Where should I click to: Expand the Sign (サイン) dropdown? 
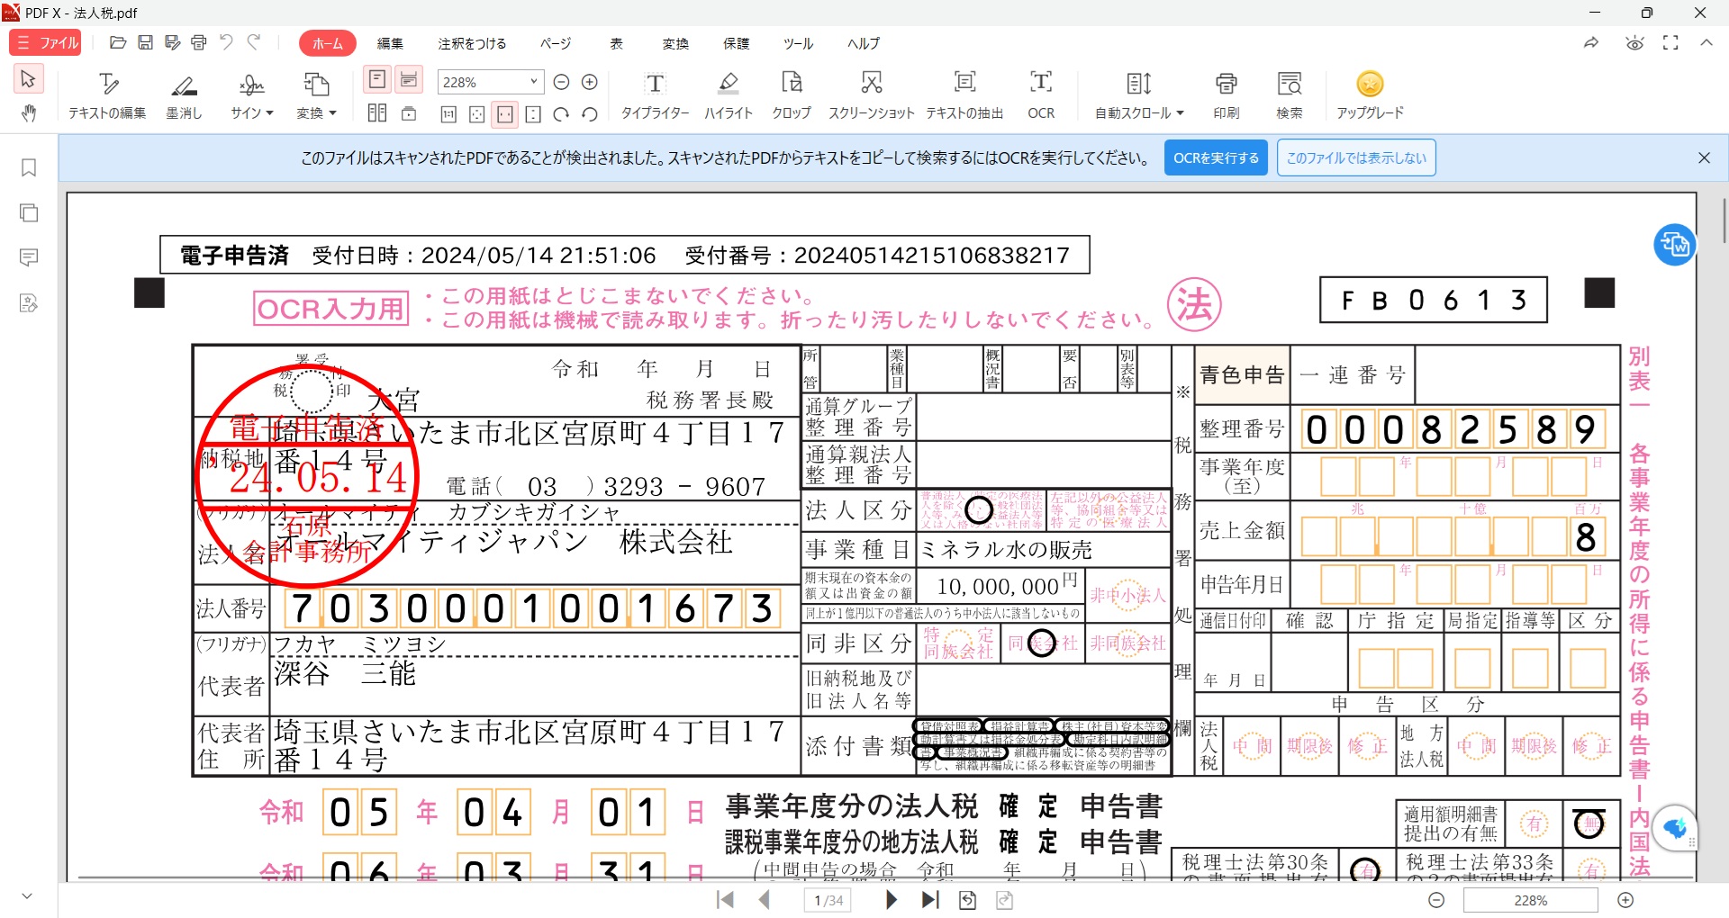pos(251,94)
